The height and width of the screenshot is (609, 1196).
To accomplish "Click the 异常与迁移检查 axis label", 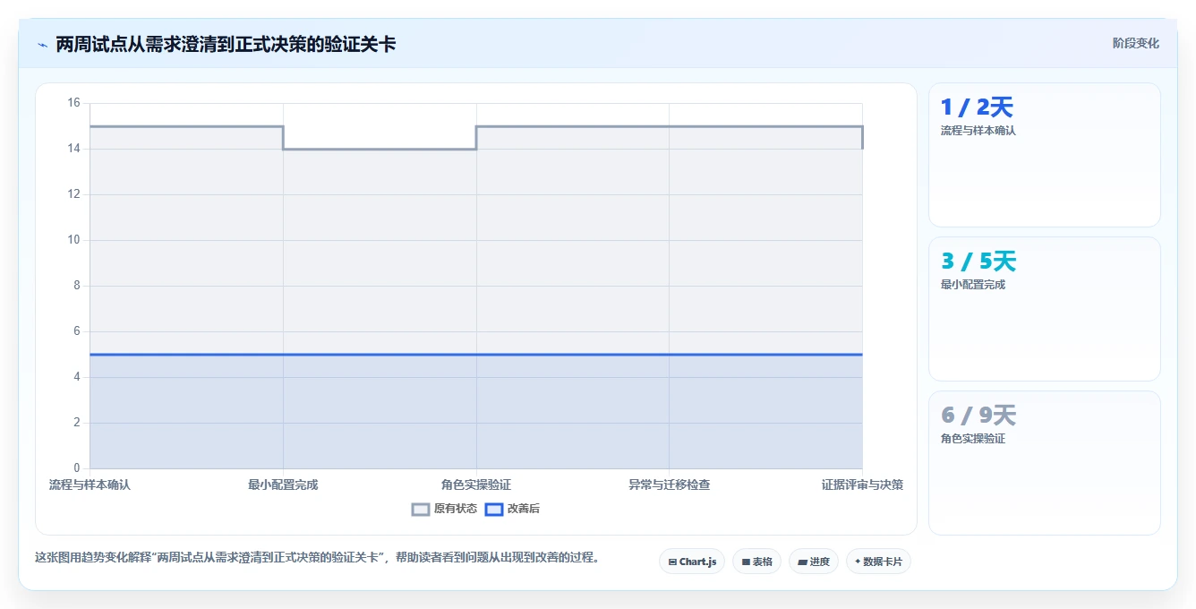I will click(x=670, y=485).
